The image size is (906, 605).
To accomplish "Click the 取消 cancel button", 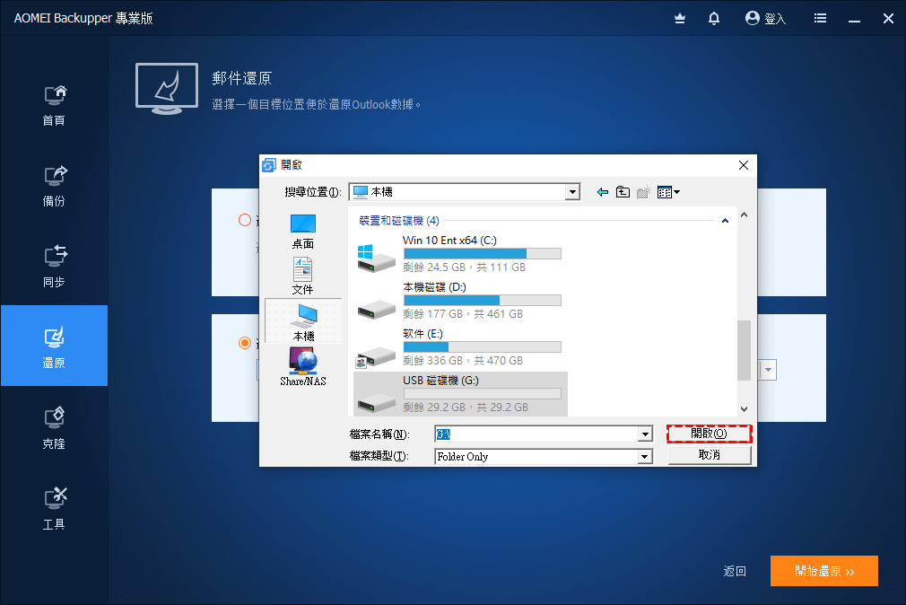I will click(x=709, y=455).
